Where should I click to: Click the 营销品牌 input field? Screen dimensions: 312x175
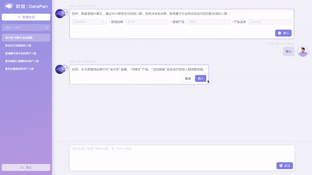coord(147,22)
